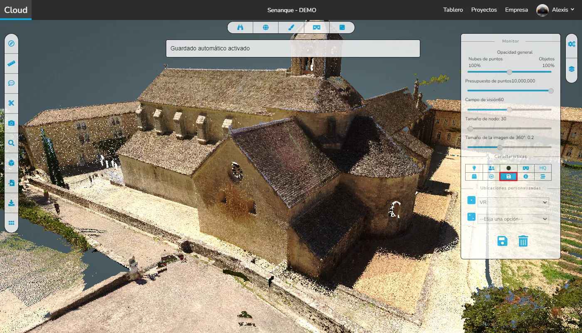Toggle the box bounding feature
This screenshot has width=582, height=333.
click(x=474, y=176)
